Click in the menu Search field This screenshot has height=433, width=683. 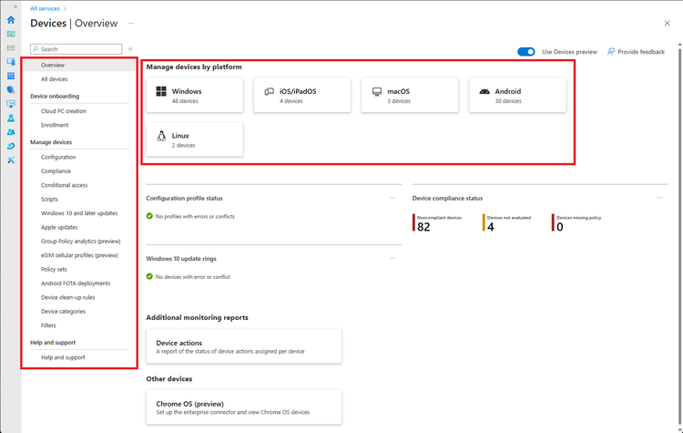76,49
